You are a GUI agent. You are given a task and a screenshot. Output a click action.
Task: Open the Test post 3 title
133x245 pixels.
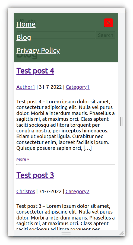tap(35, 175)
